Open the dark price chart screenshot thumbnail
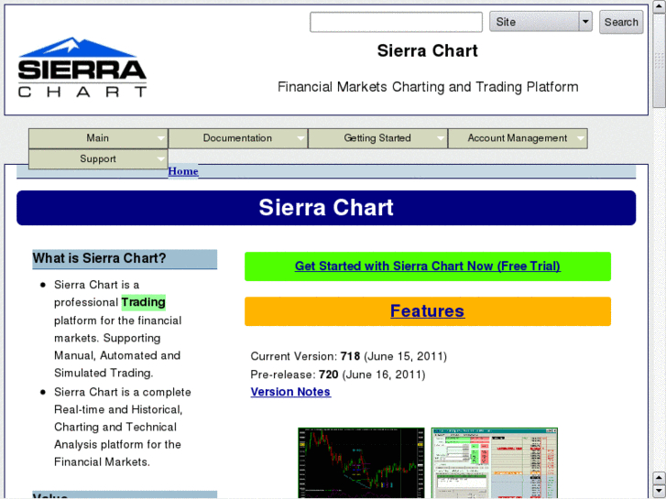The image size is (666, 499). (361, 463)
